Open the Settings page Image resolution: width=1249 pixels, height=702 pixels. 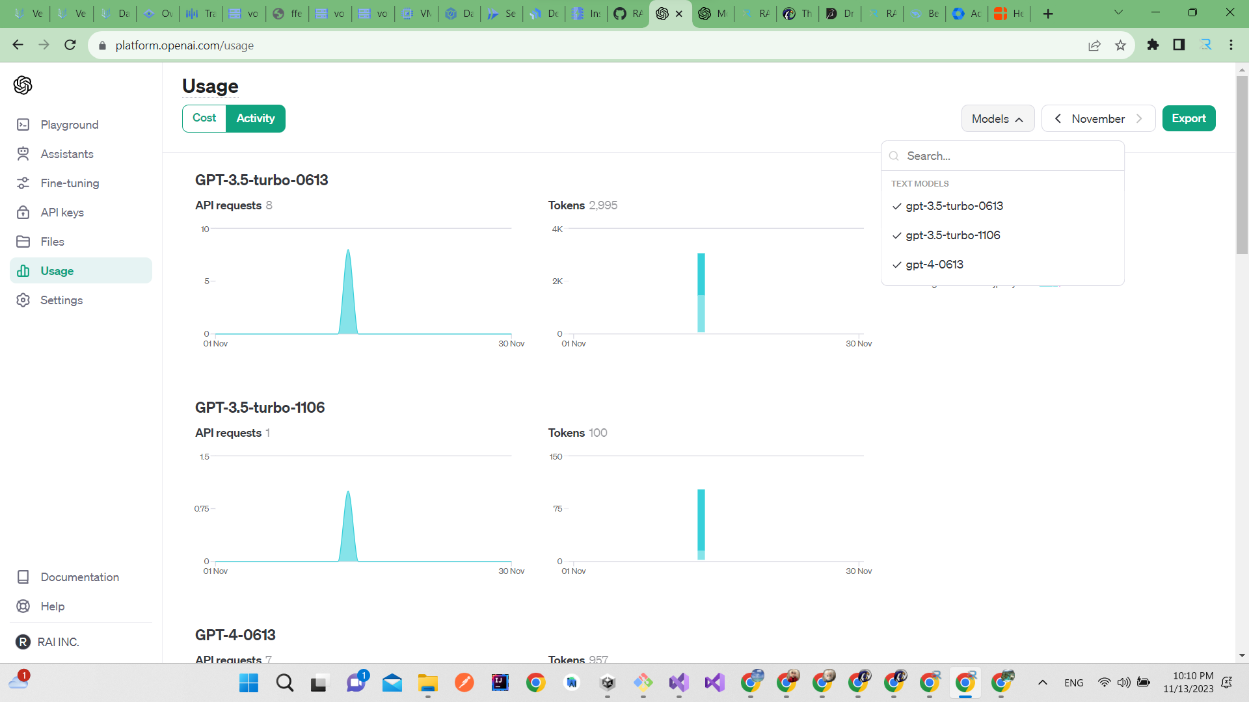coord(60,300)
